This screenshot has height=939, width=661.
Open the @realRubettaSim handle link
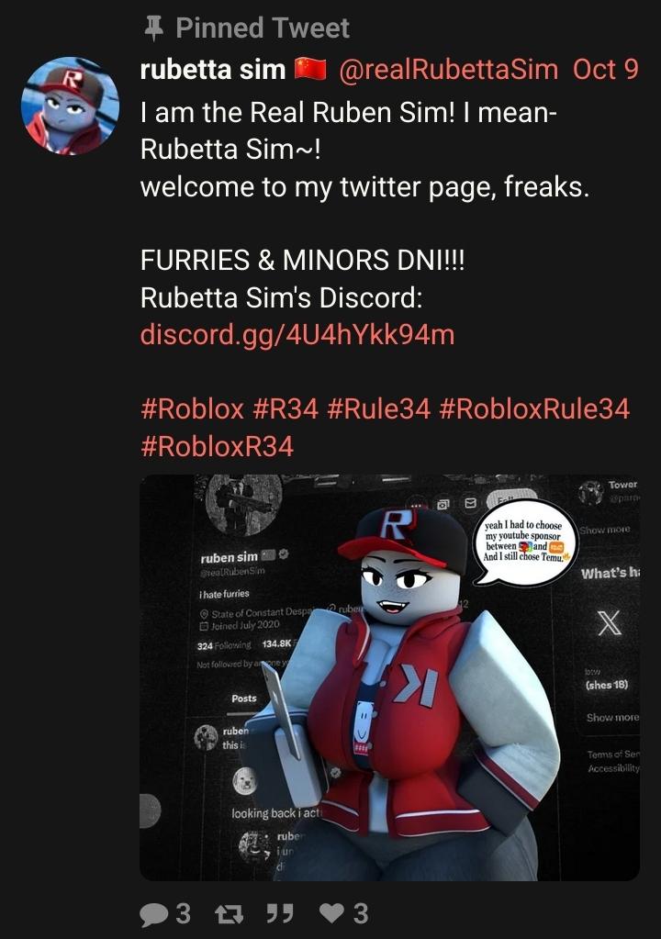[x=448, y=70]
